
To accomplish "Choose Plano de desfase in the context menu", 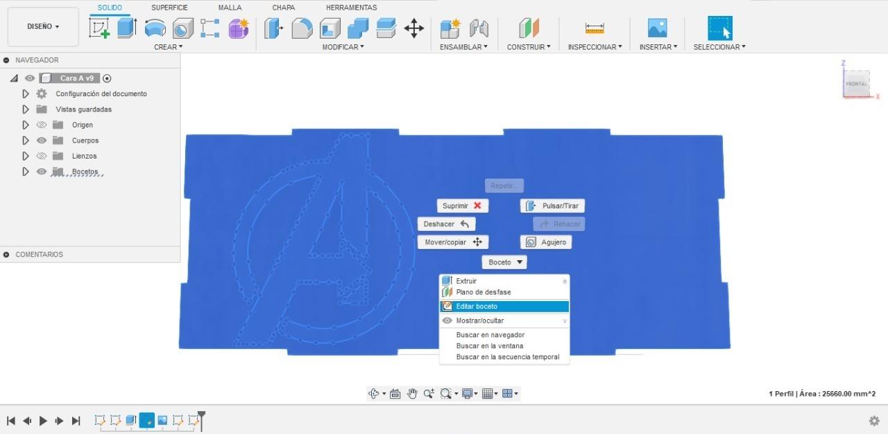I will [x=504, y=292].
